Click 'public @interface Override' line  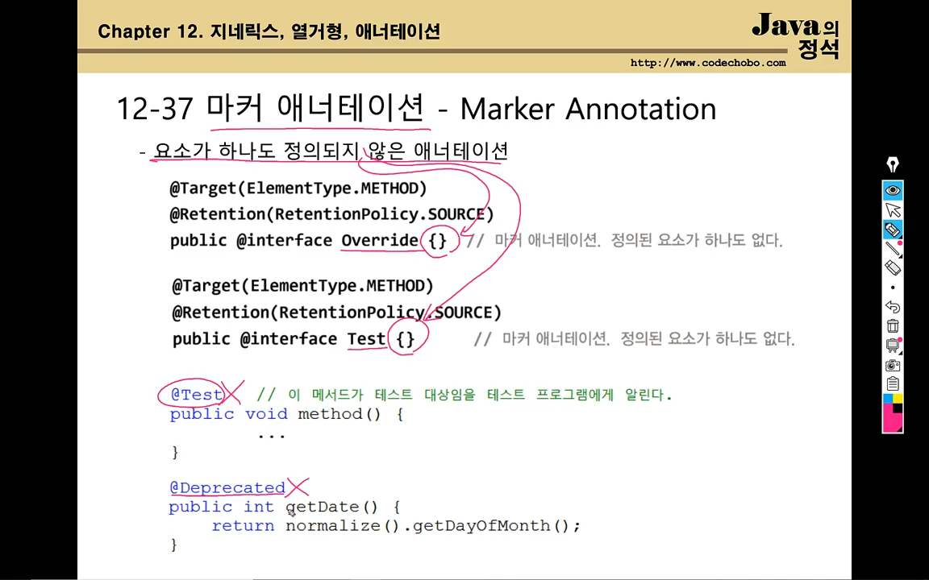tap(308, 240)
